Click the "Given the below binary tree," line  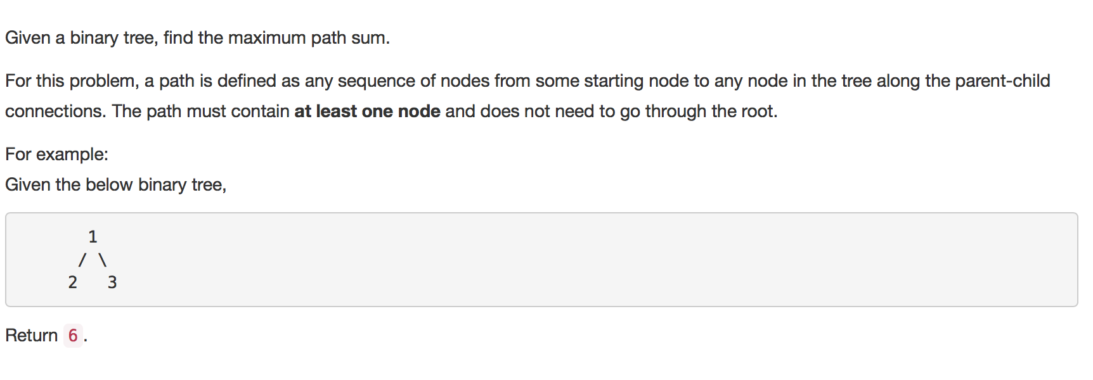coord(116,185)
